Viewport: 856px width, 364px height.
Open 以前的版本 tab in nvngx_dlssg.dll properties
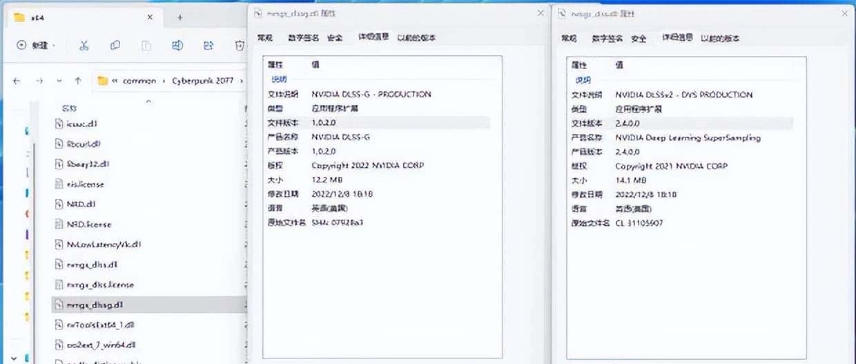pyautogui.click(x=416, y=37)
